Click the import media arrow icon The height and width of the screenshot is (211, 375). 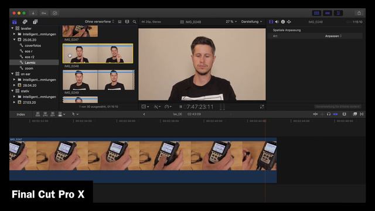coord(33,13)
